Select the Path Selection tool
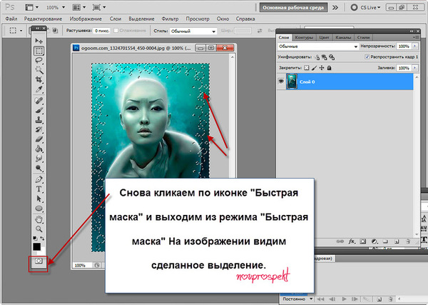Image resolution: width=428 pixels, height=305 pixels. point(39,199)
